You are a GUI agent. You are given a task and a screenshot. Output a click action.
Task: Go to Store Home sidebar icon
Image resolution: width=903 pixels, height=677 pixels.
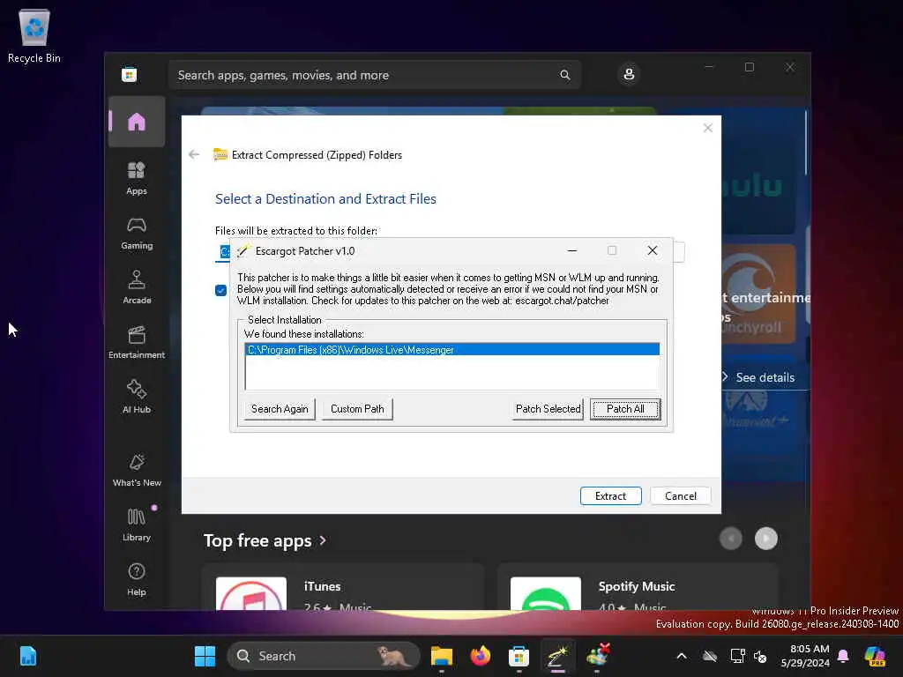point(137,122)
